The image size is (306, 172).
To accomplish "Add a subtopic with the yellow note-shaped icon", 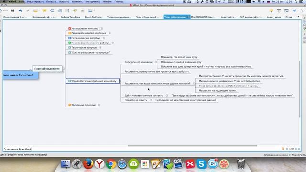I will 44,11.
